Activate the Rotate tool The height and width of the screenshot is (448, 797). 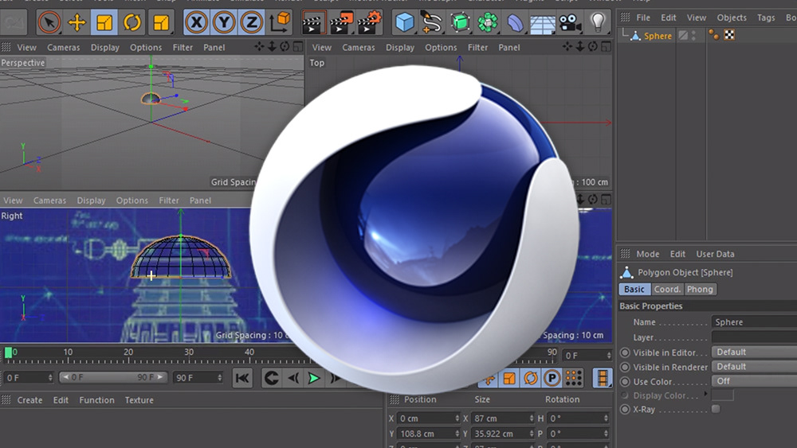tap(132, 22)
